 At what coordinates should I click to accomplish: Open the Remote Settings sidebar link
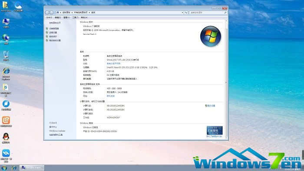click(53, 33)
